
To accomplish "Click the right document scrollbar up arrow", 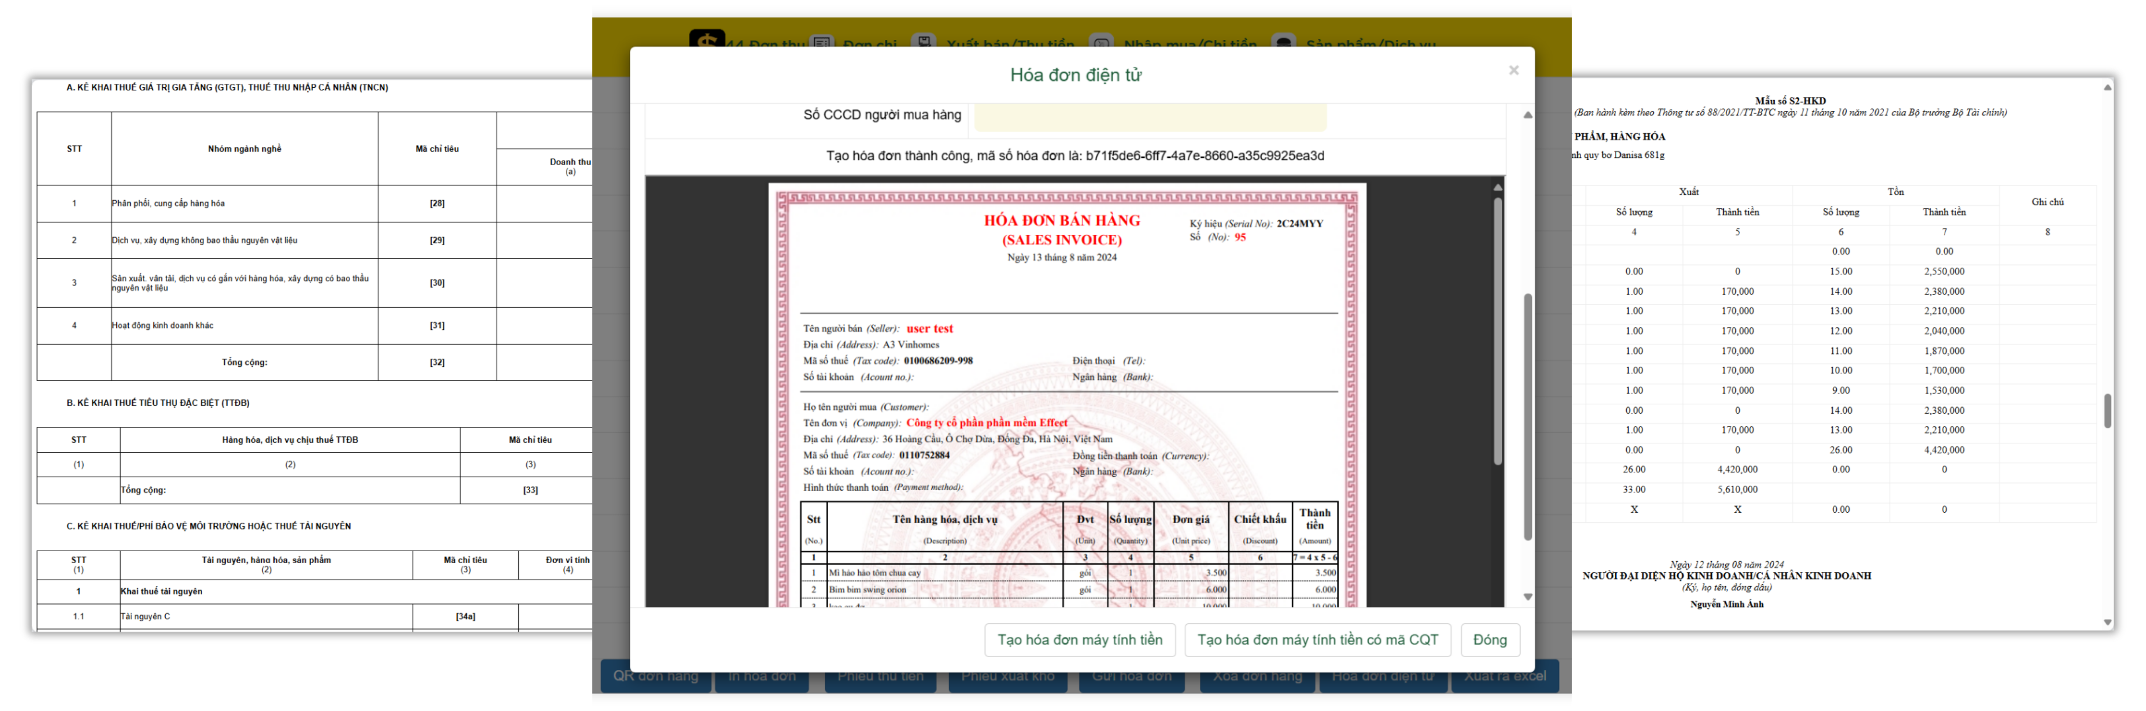I will (2107, 87).
